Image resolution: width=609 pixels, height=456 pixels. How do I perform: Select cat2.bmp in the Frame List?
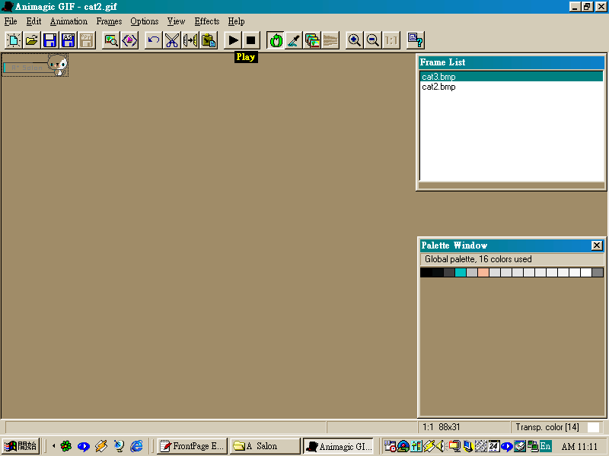pyautogui.click(x=511, y=87)
